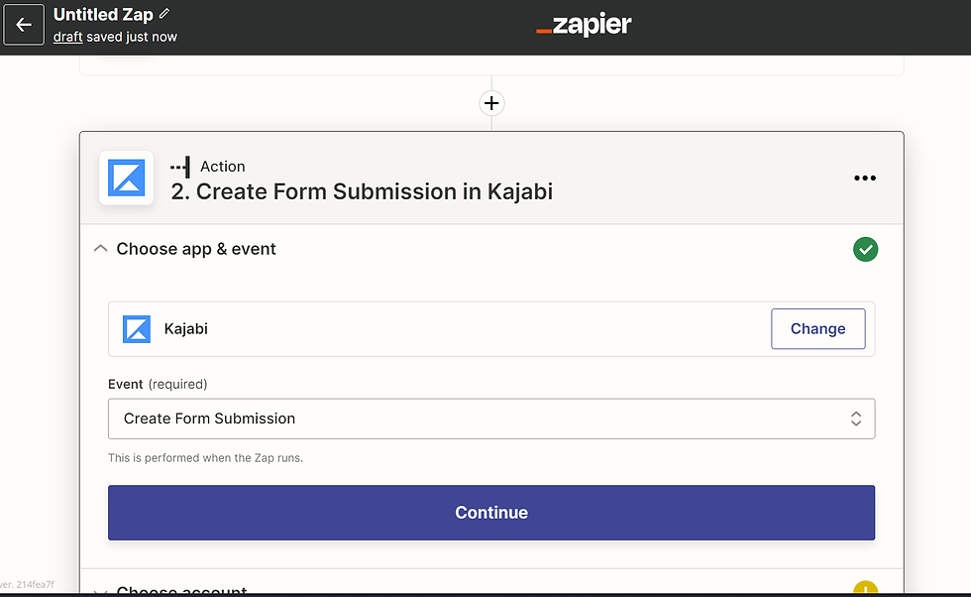Image resolution: width=971 pixels, height=597 pixels.
Task: Click the Choose app & event heading
Action: pyautogui.click(x=196, y=249)
